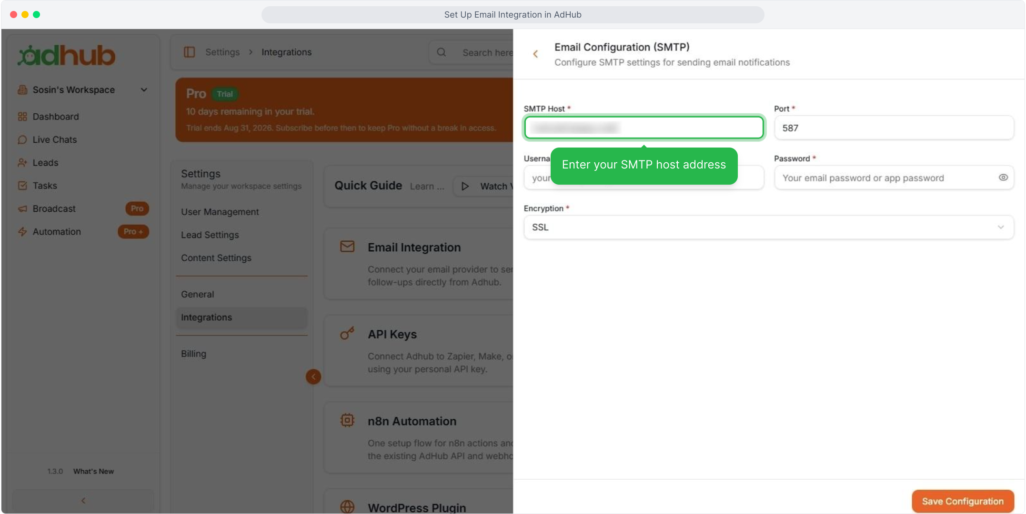
Task: Click the Email Integration envelope icon
Action: (x=347, y=247)
